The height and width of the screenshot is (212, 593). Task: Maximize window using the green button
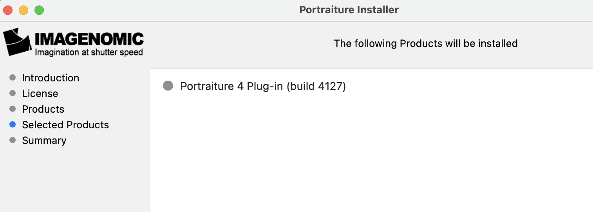pos(39,10)
